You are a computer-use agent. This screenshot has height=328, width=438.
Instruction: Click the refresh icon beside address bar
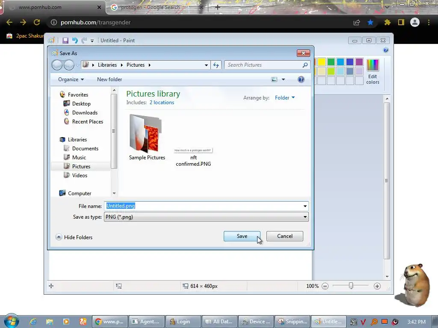pos(216,65)
